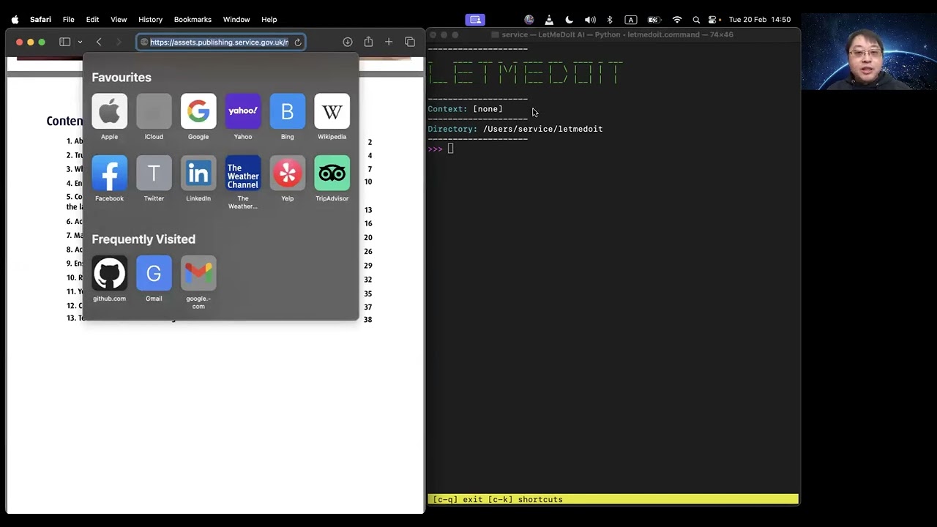This screenshot has height=527, width=937.
Task: Open the Edit menu
Action: [92, 20]
